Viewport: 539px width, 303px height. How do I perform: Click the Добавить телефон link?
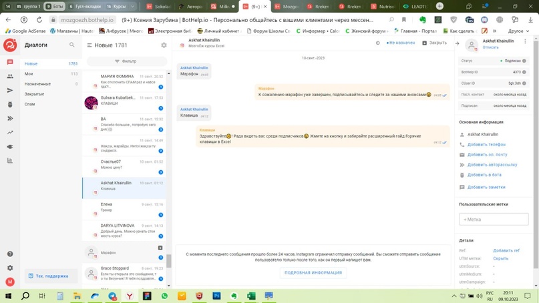tap(486, 145)
